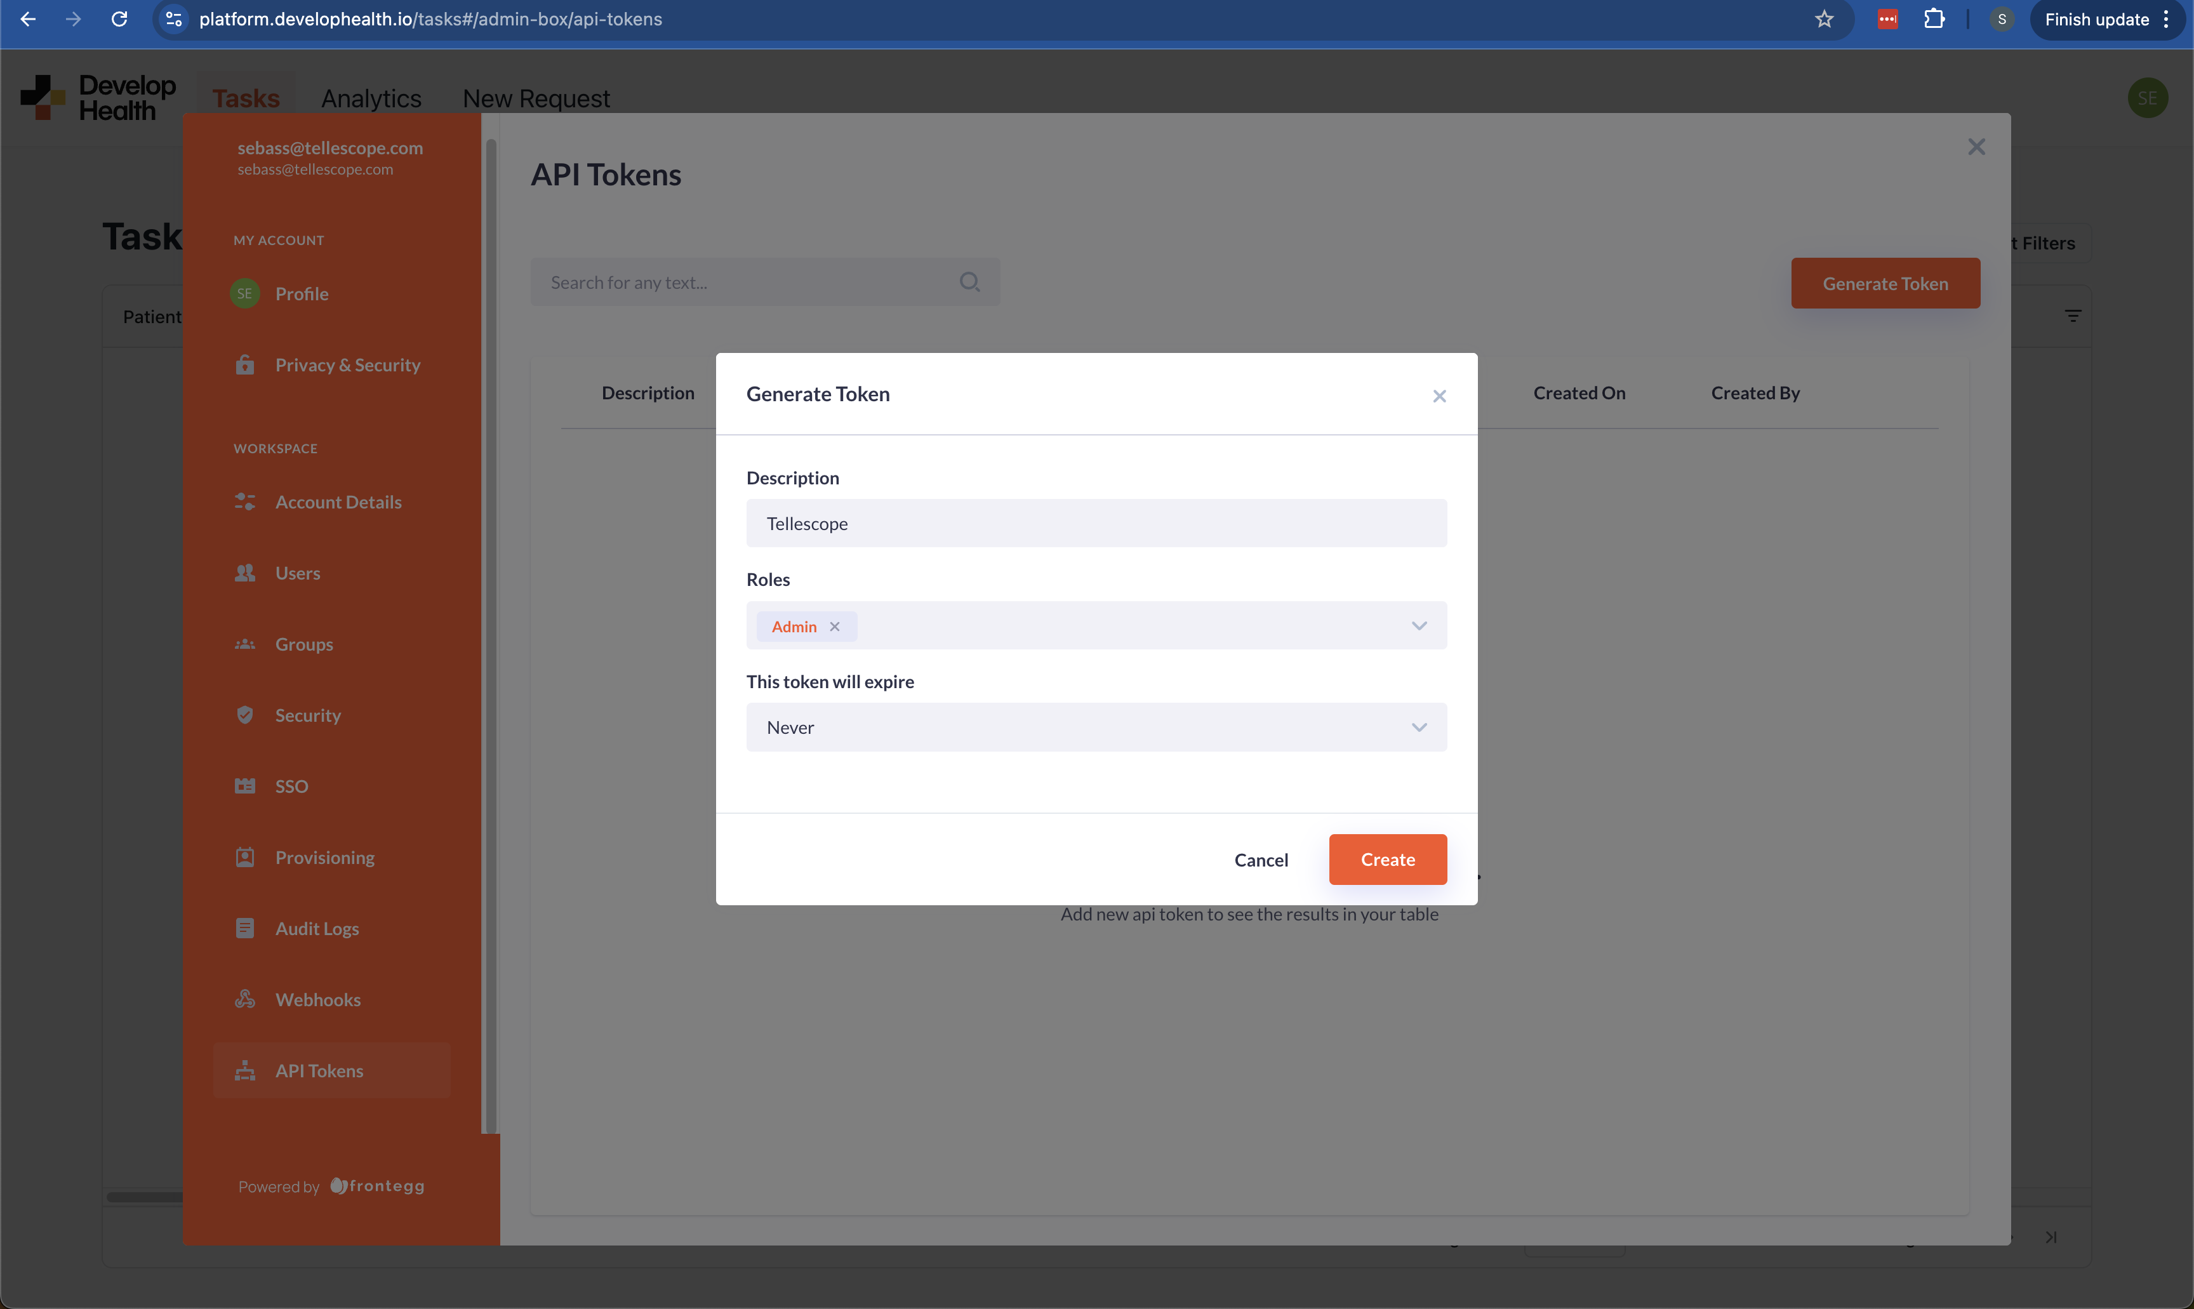The image size is (2194, 1309).
Task: Click the Cancel button
Action: (x=1261, y=860)
